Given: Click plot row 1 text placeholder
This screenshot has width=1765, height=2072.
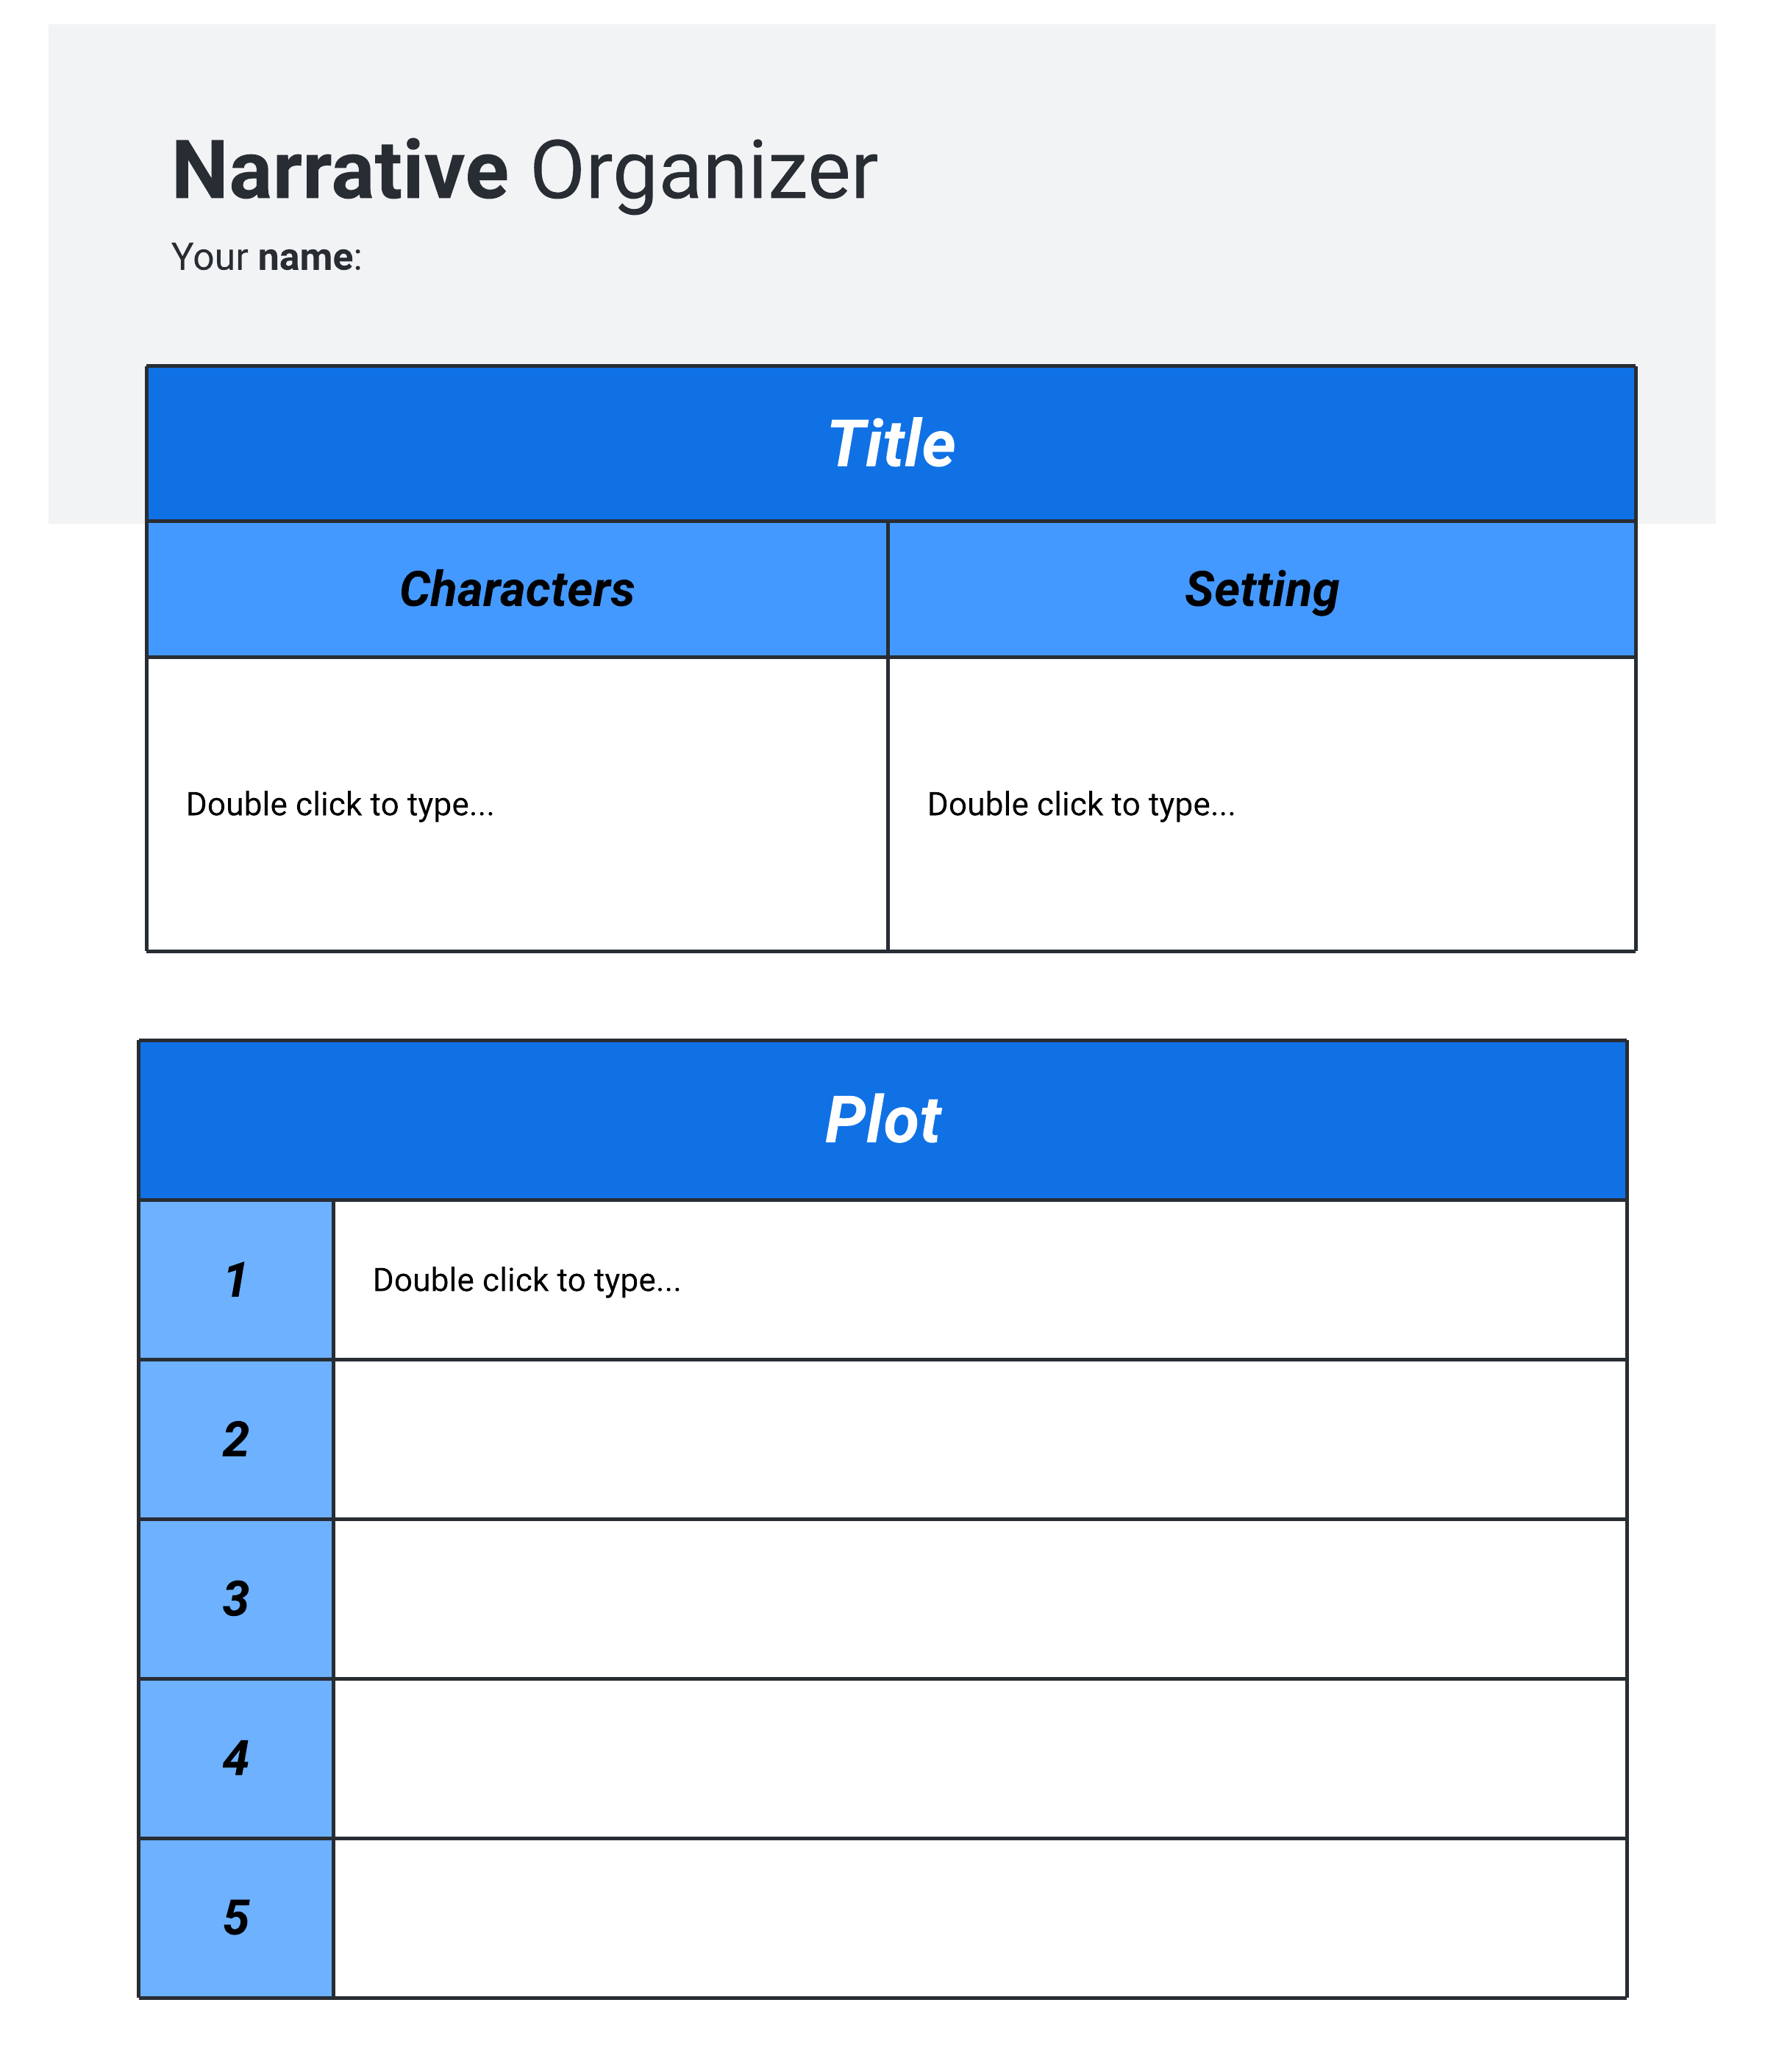Looking at the screenshot, I should 526,1280.
